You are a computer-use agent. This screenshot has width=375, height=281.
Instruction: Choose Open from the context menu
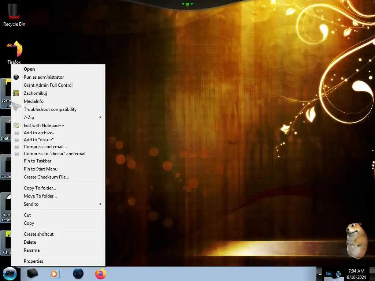click(x=58, y=69)
